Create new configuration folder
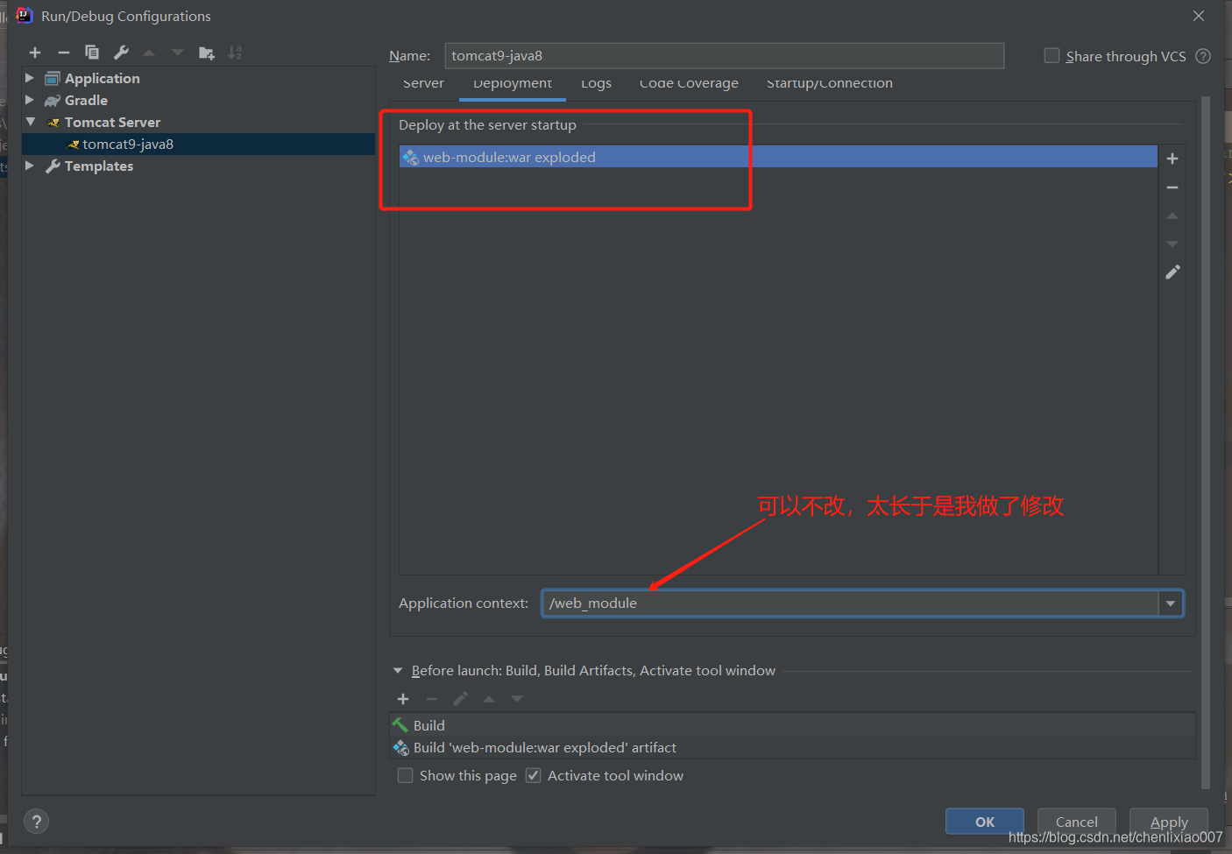The image size is (1232, 854). coord(207,53)
